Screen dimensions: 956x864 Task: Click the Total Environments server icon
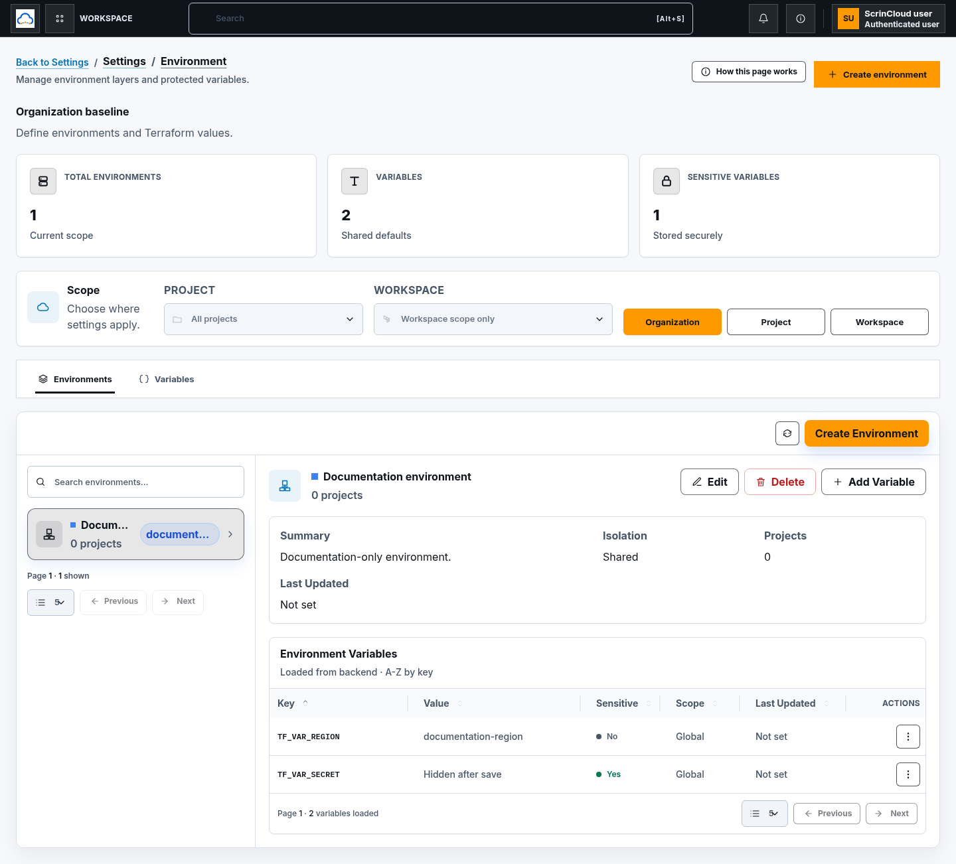coord(43,181)
